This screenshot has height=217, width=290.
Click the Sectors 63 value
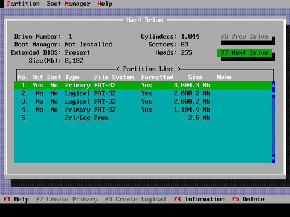pos(185,45)
